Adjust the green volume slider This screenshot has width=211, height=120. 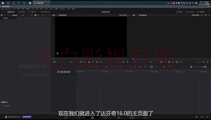(198, 67)
